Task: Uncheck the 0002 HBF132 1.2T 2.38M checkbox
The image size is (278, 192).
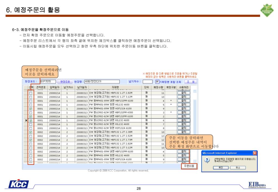Action: 31,132
